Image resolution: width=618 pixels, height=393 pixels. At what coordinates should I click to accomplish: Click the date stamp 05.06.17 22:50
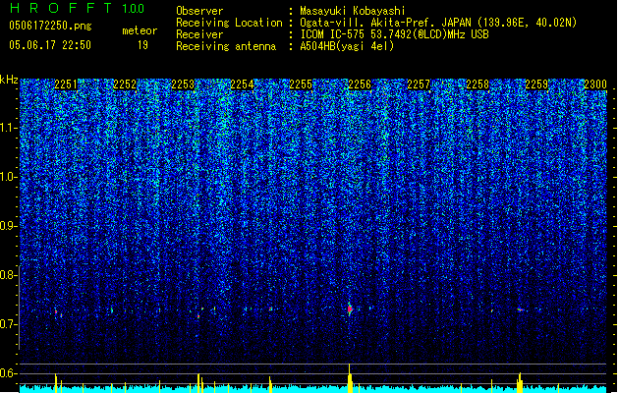[x=50, y=45]
